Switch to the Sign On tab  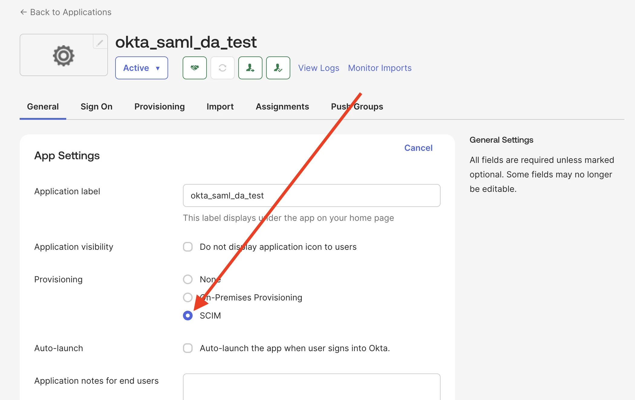(x=96, y=106)
